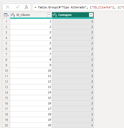124x128 pixels.
Task: Click the Contagem data type icon
Action: (55, 15)
